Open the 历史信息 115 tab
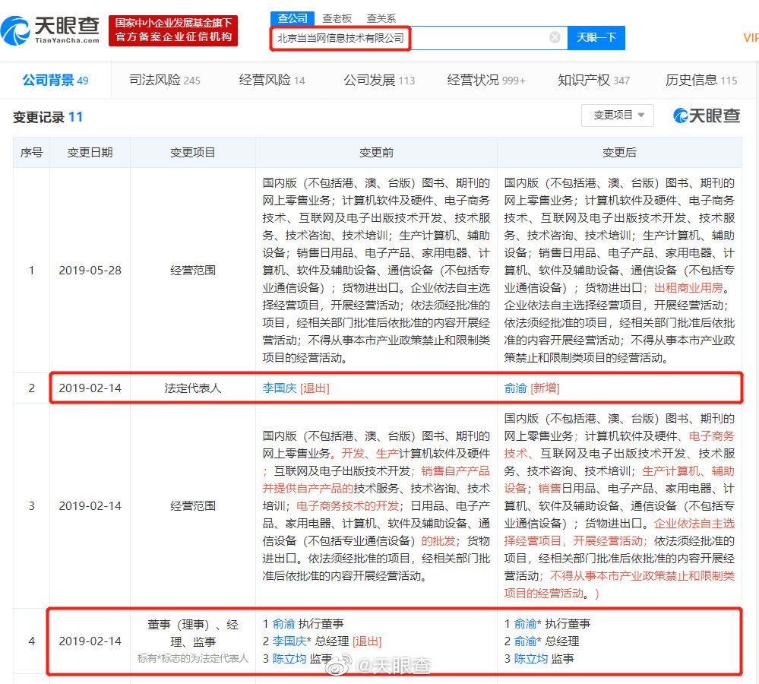Screen dimensions: 759x684 coord(701,80)
